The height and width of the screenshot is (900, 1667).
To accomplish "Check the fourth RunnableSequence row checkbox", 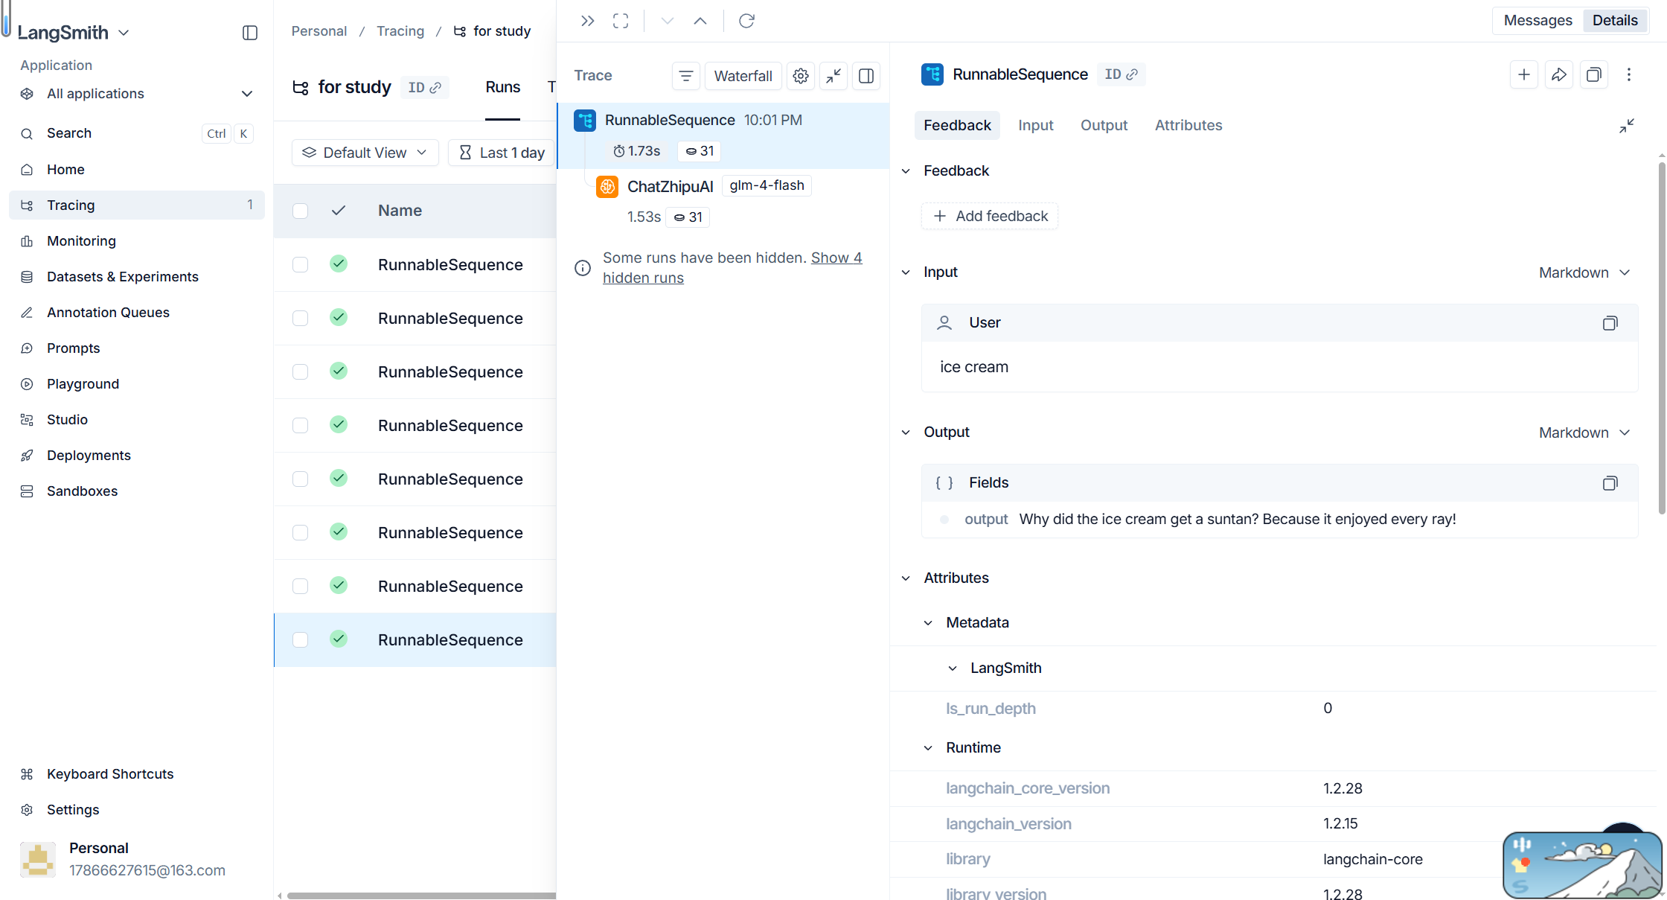I will pyautogui.click(x=301, y=426).
